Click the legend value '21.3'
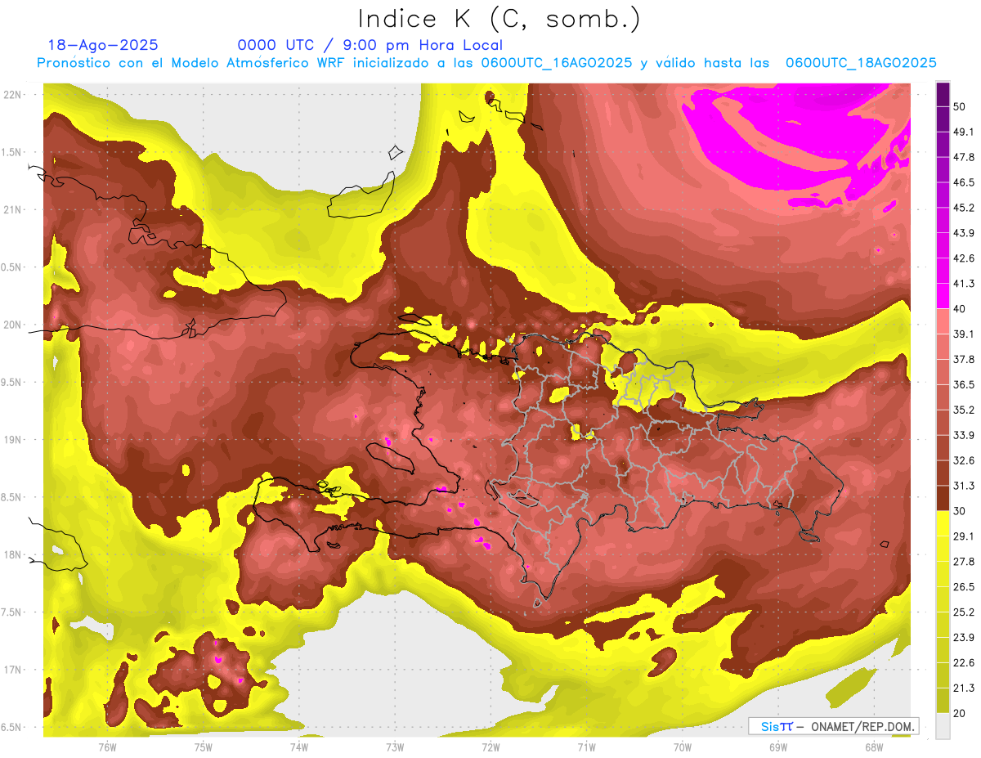Viewport: 981px width, 758px height. (964, 688)
